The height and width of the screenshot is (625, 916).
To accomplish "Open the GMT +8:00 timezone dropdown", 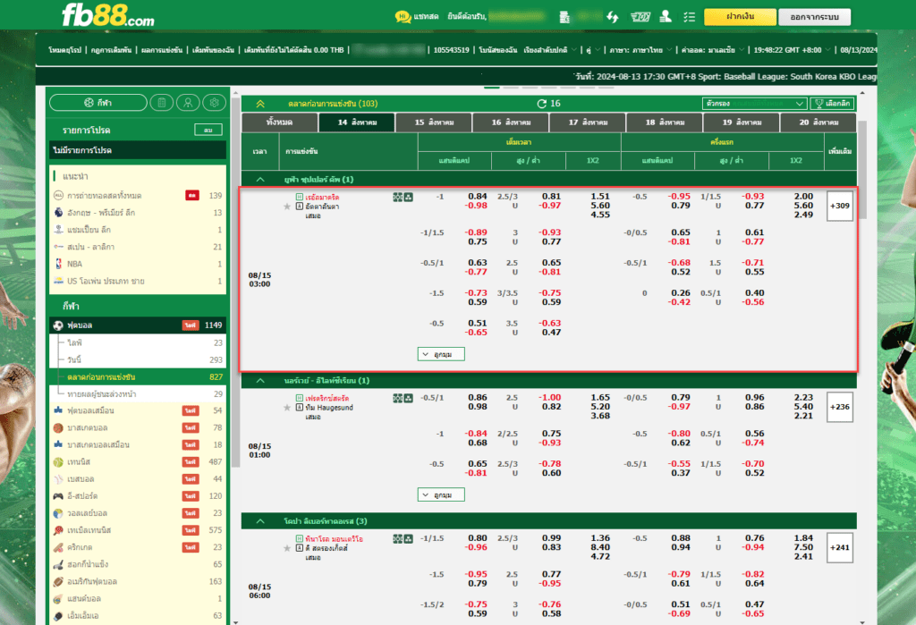I will (793, 50).
